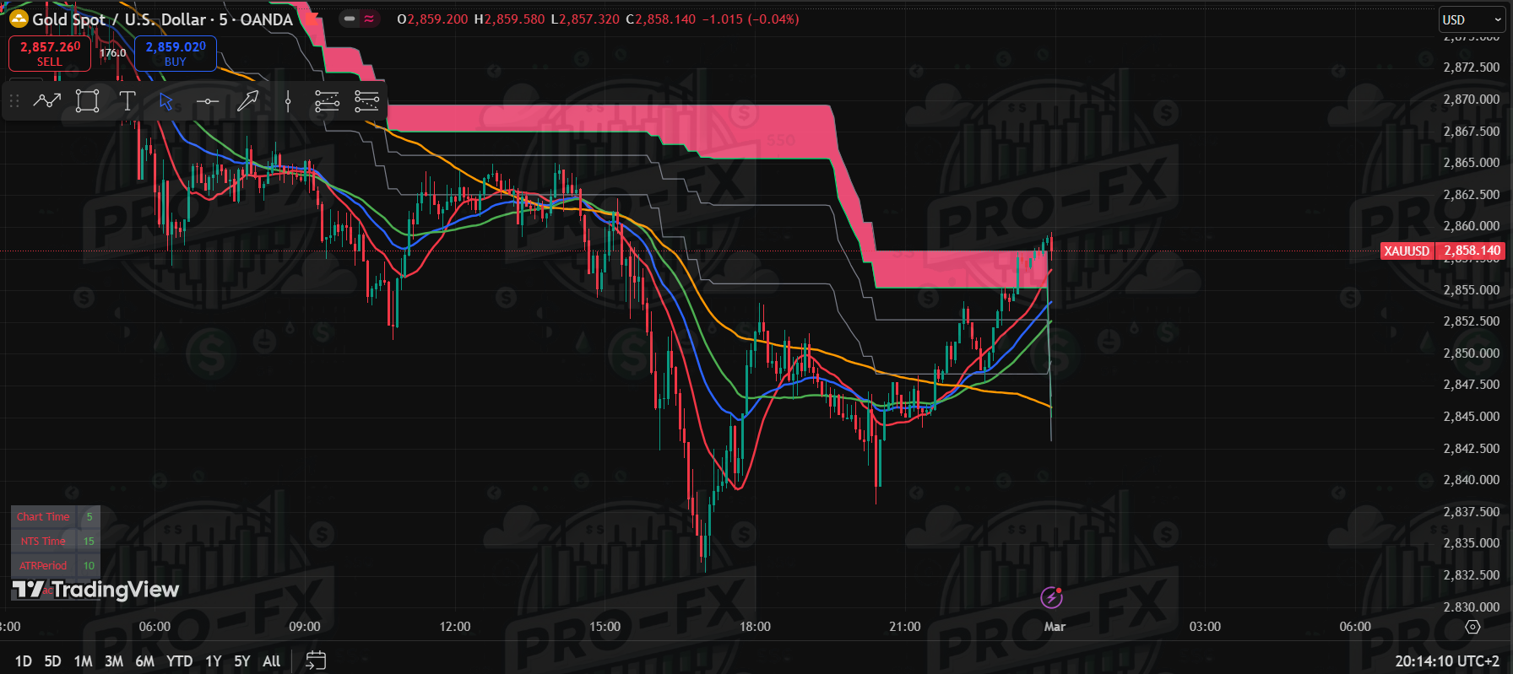This screenshot has height=674, width=1513.
Task: Click the 2,830.000 price axis label
Action: (x=1472, y=607)
